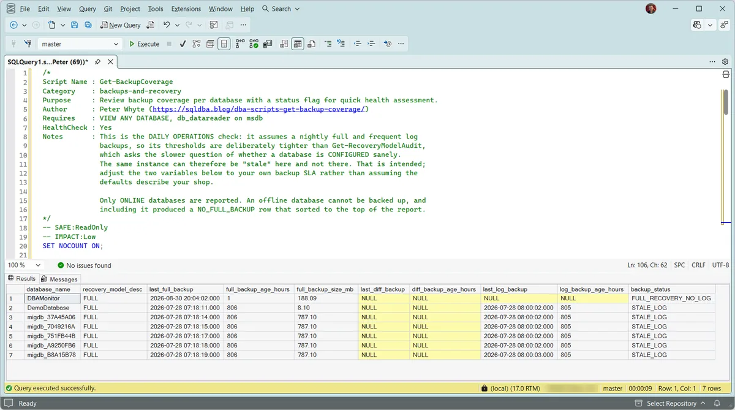Click the document tab settings gear
This screenshot has height=410, width=735.
725,62
